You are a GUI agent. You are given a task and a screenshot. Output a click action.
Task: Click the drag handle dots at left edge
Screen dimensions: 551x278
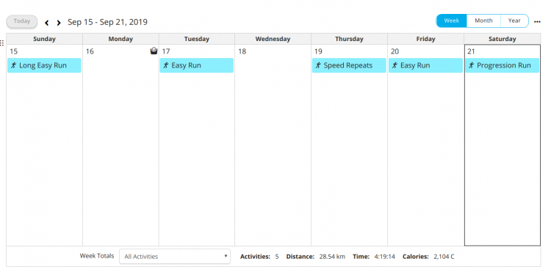(2, 43)
